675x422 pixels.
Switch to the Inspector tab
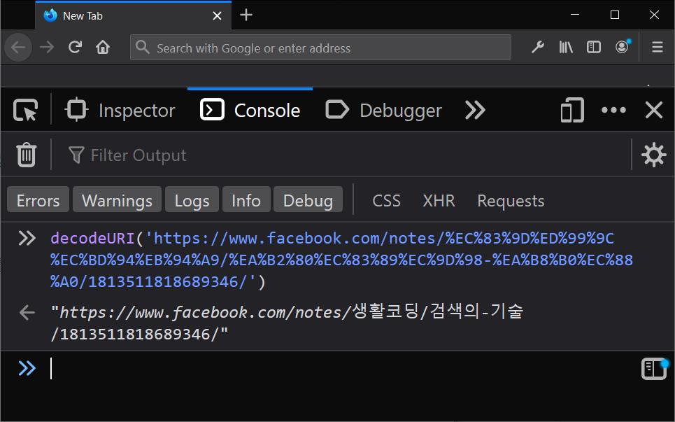click(x=120, y=111)
